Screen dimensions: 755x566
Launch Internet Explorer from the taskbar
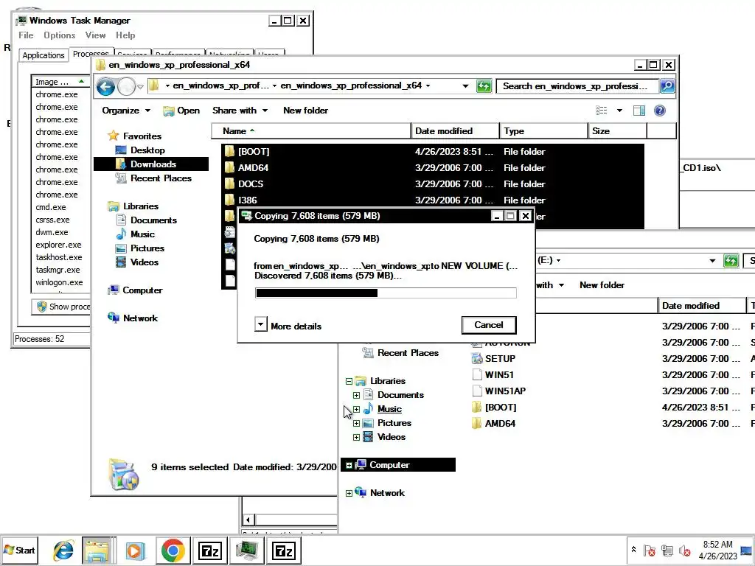point(63,551)
